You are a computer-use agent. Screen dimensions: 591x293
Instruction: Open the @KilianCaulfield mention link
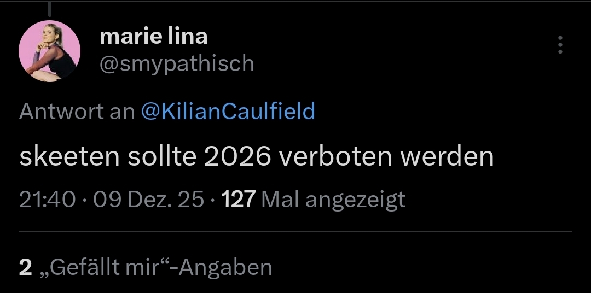coord(228,112)
